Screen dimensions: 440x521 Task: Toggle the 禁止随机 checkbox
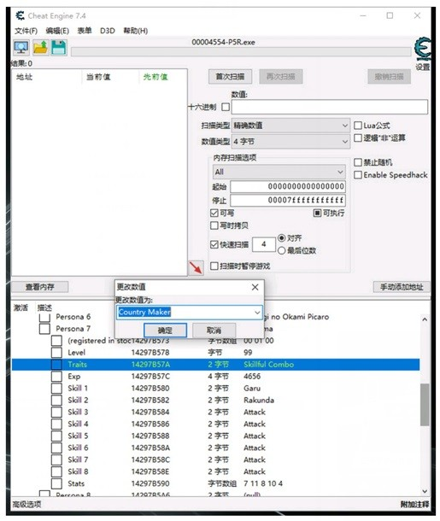point(358,162)
